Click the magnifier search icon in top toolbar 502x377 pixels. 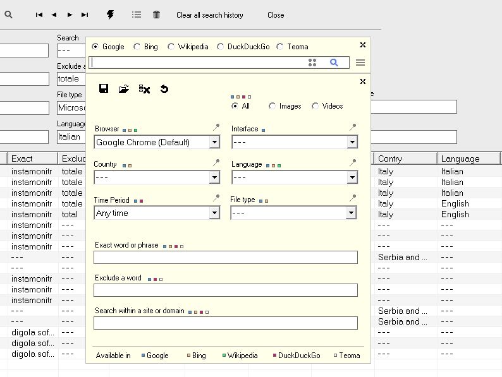pyautogui.click(x=9, y=15)
